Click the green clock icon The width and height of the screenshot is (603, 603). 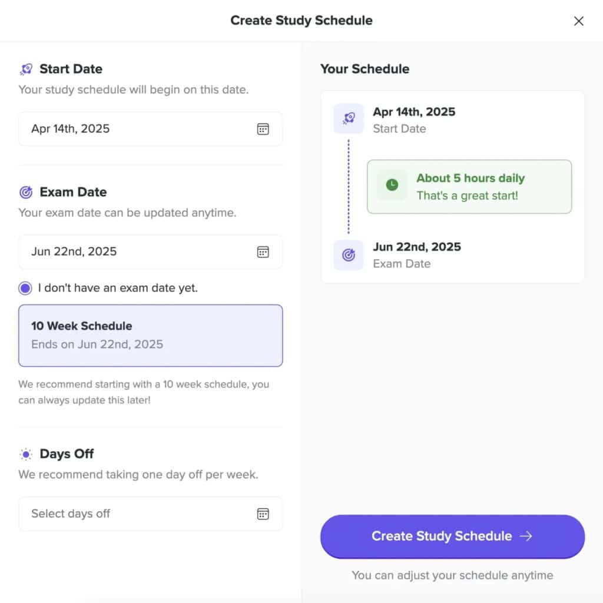[392, 185]
